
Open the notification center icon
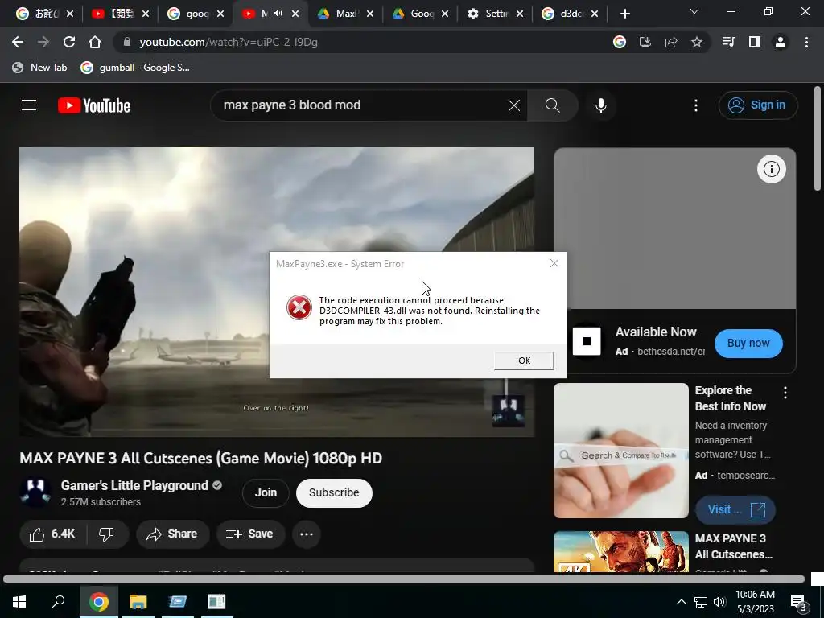tap(799, 603)
